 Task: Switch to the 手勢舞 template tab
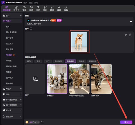pos(82,61)
